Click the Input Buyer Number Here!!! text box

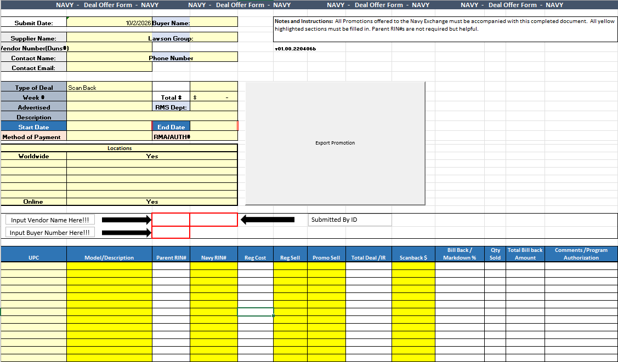point(50,233)
